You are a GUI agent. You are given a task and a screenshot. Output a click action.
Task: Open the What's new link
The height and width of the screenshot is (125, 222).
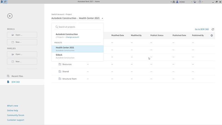[x=12, y=106]
